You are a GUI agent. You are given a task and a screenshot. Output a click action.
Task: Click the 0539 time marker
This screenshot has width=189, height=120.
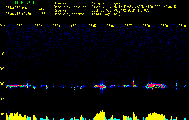(164, 25)
